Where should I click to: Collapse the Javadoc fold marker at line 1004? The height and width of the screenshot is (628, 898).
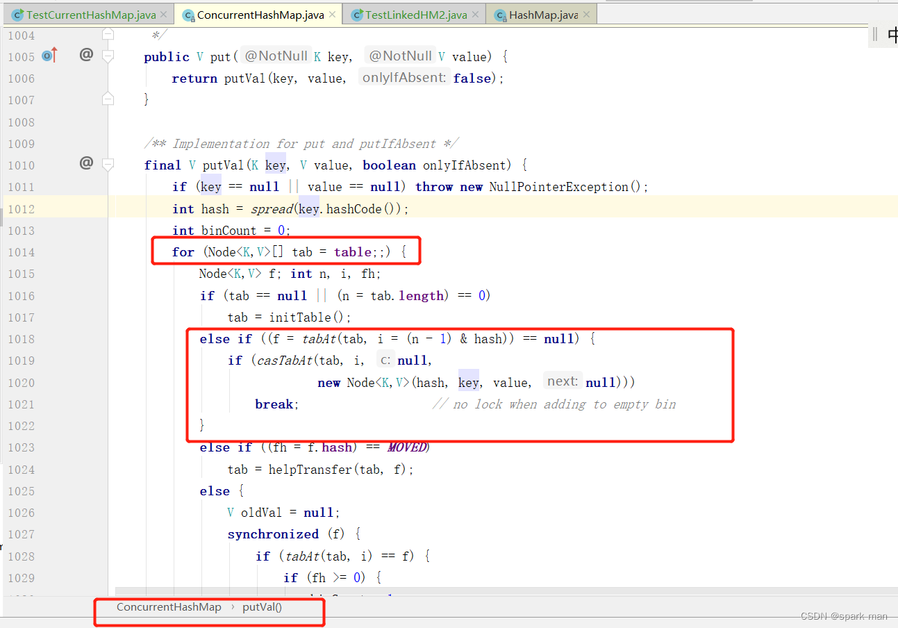(108, 33)
